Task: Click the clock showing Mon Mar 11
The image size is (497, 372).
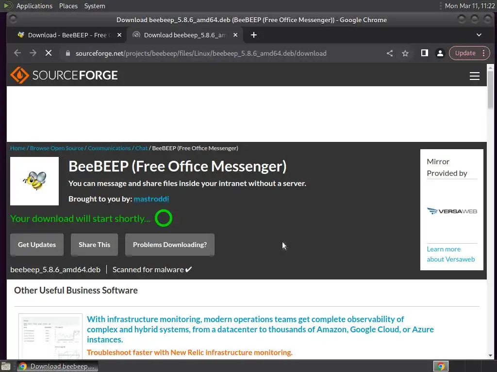Action: 470,6
